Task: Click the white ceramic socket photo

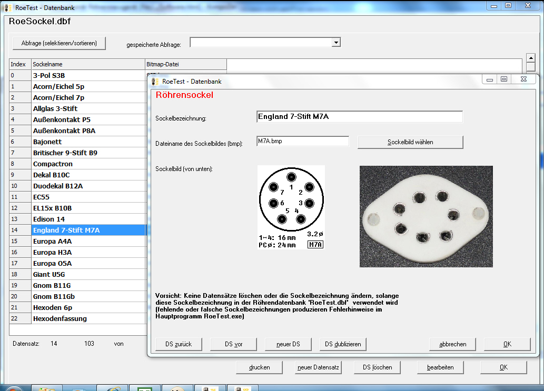Action: point(426,216)
